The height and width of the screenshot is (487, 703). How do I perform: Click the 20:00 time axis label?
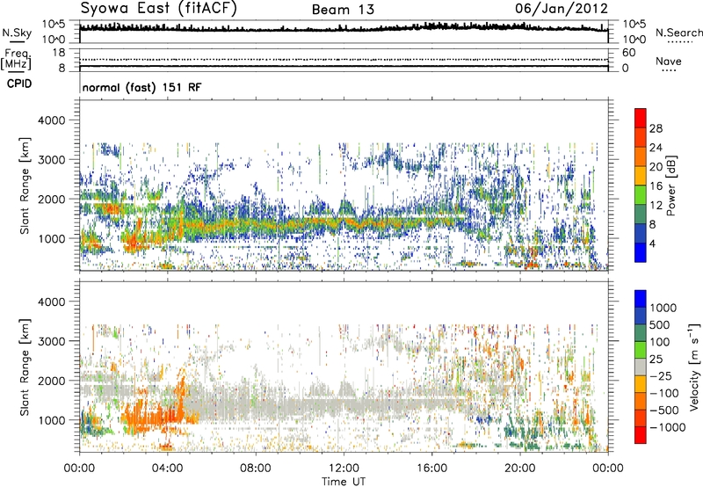pos(519,469)
